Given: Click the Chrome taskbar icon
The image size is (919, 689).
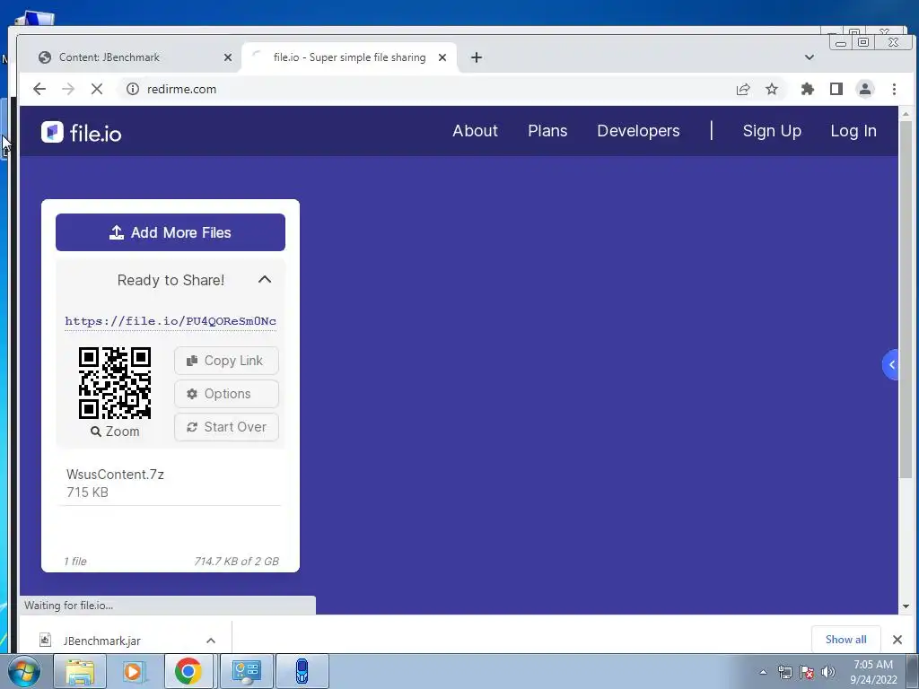Looking at the screenshot, I should pos(188,671).
